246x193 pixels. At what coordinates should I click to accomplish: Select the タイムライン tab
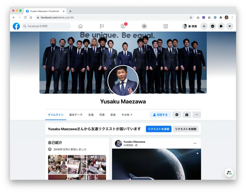click(x=56, y=115)
